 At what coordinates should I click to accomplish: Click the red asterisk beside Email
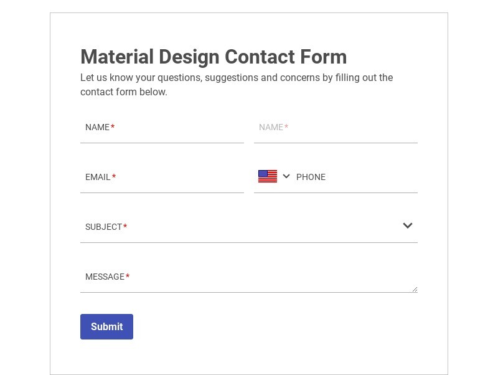pos(114,177)
